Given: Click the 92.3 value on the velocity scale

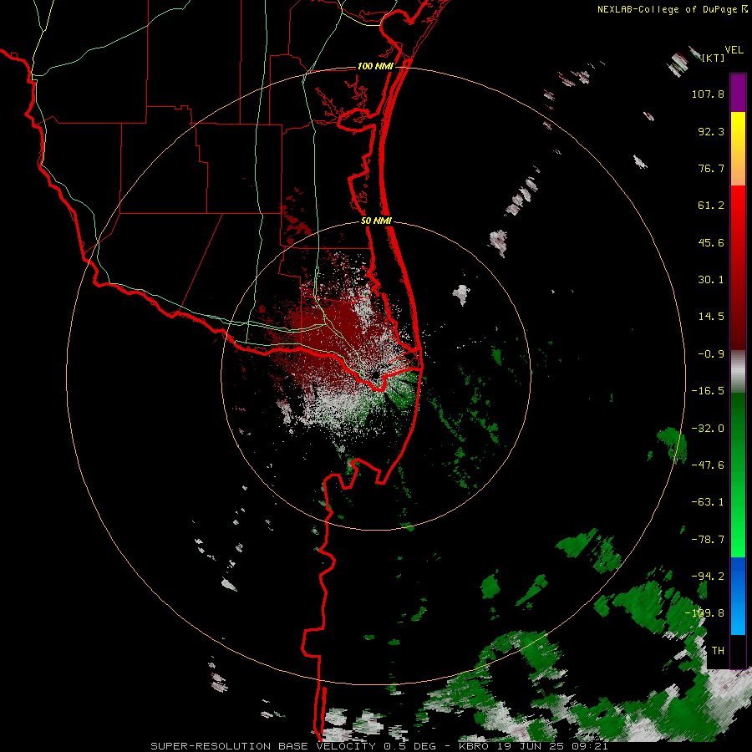Looking at the screenshot, I should (711, 131).
